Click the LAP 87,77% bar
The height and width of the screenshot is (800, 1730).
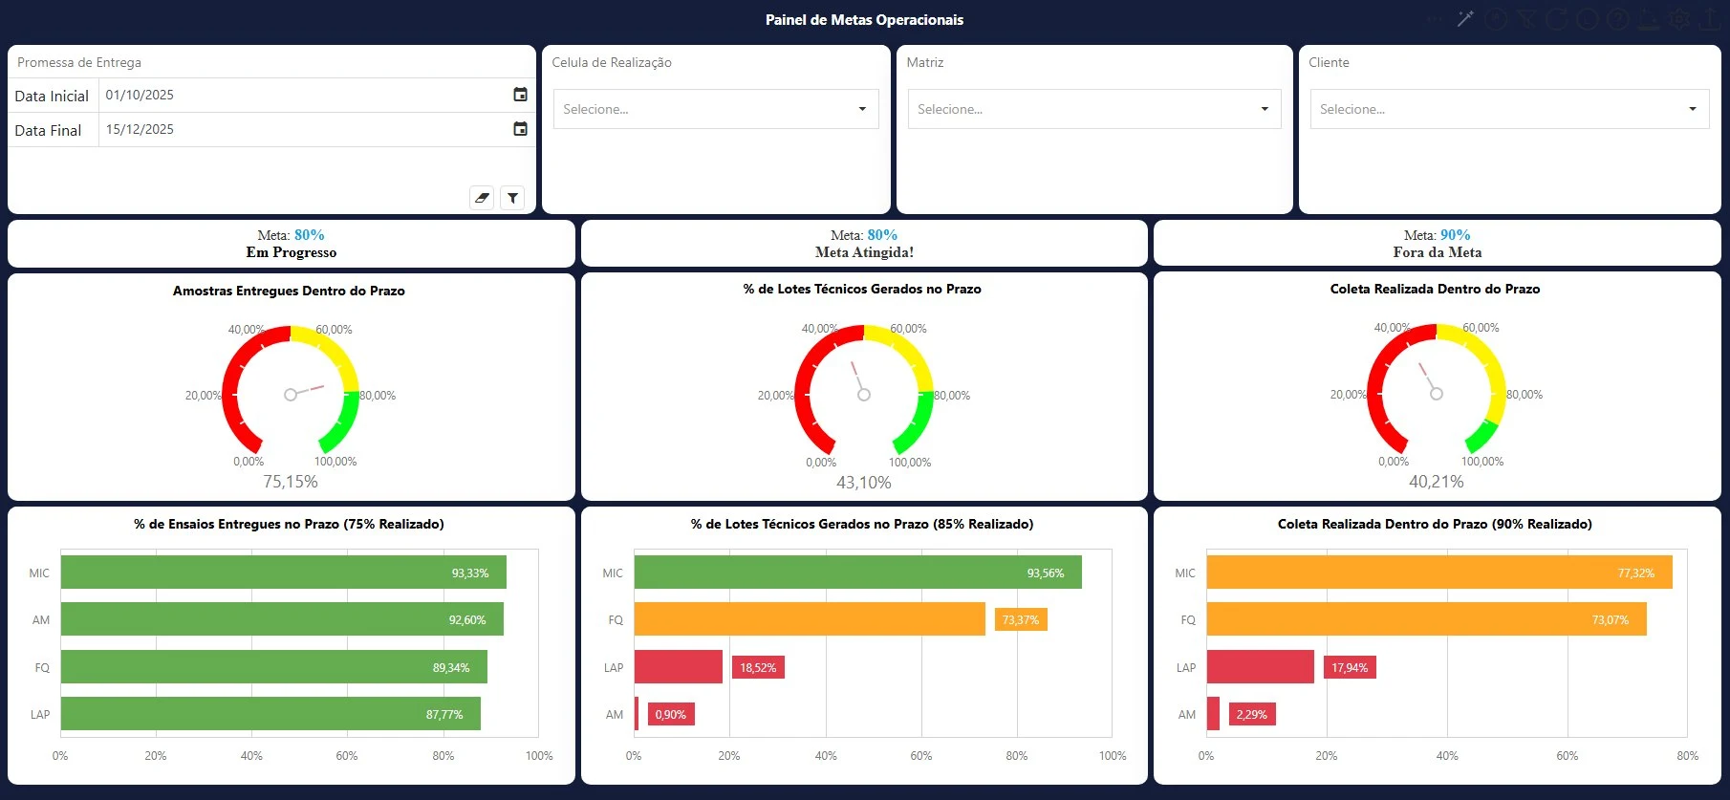[270, 714]
